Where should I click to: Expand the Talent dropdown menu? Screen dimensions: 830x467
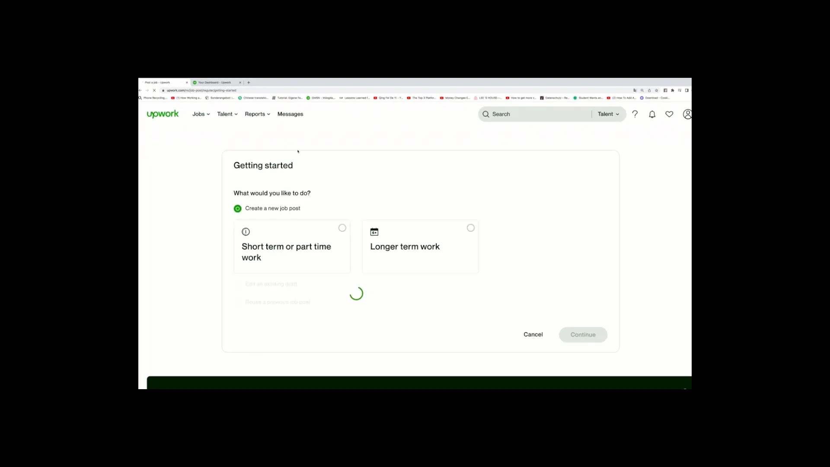coord(227,114)
